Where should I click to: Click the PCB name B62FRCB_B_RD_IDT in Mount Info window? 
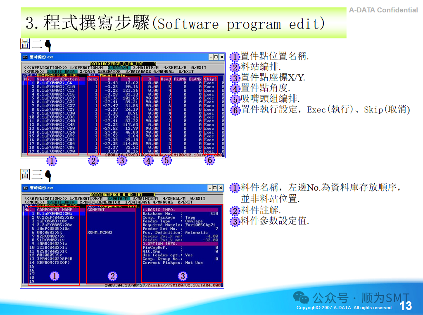pos(57,75)
